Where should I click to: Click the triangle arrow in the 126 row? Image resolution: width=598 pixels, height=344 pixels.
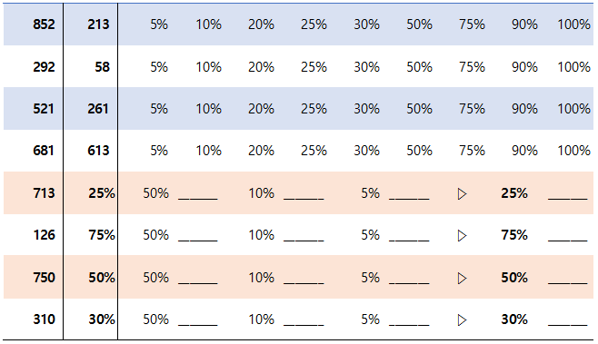pos(462,236)
